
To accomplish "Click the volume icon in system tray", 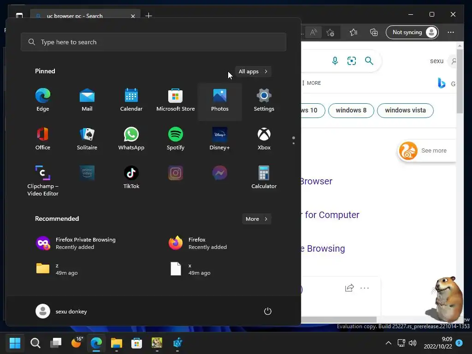I will click(413, 343).
